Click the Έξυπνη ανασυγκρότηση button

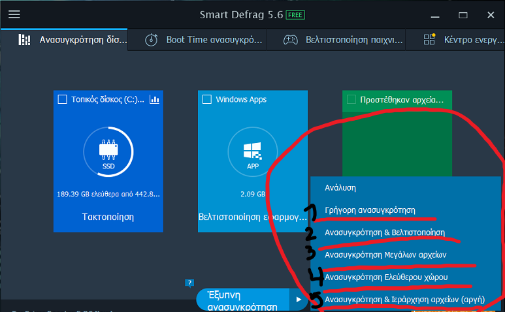tap(243, 300)
